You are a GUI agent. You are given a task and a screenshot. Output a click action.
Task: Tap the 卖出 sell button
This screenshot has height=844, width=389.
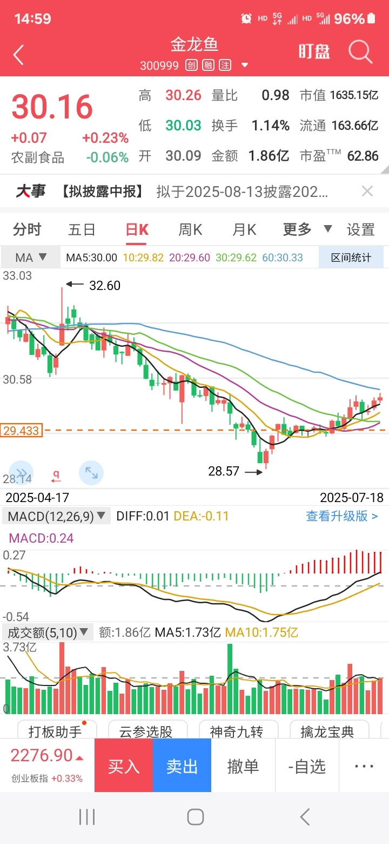click(x=182, y=766)
